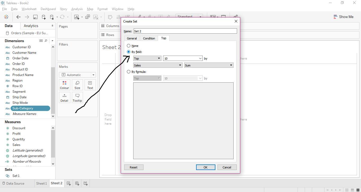
Task: Open the search icon in the Dimensions panel
Action: click(x=46, y=41)
